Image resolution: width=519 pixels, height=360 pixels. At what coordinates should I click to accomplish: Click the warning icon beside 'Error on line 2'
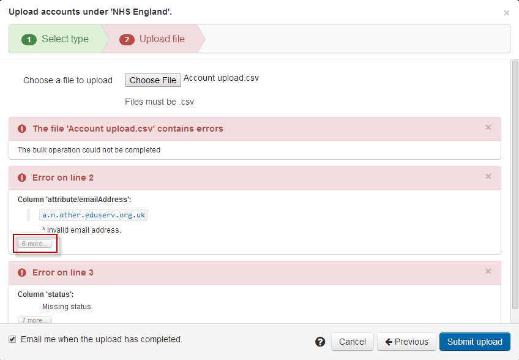click(21, 178)
